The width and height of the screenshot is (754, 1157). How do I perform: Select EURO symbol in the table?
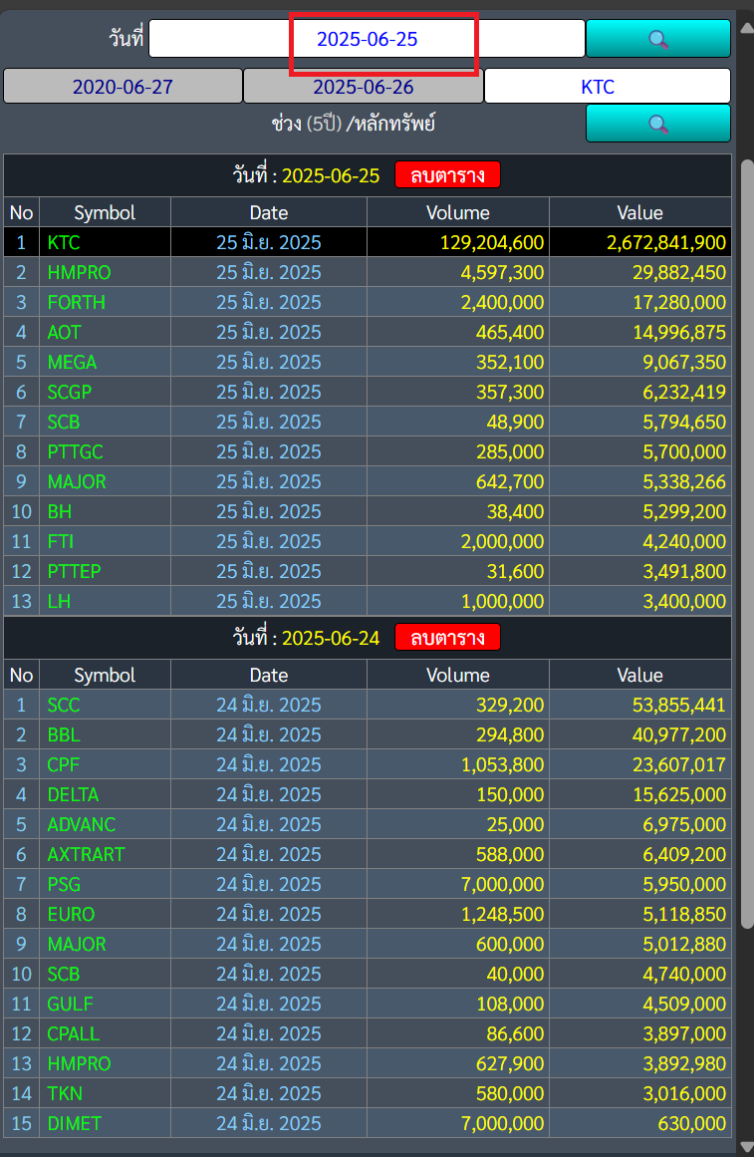click(71, 914)
